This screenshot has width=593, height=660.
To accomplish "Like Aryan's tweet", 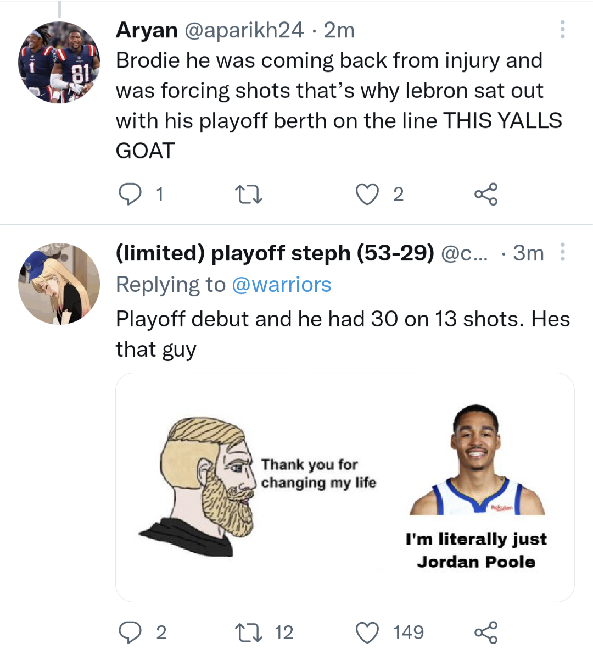I will tap(367, 194).
